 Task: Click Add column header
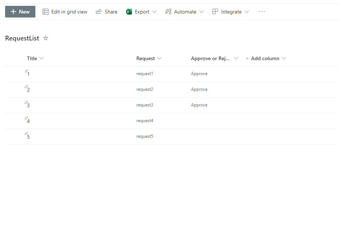pyautogui.click(x=265, y=58)
